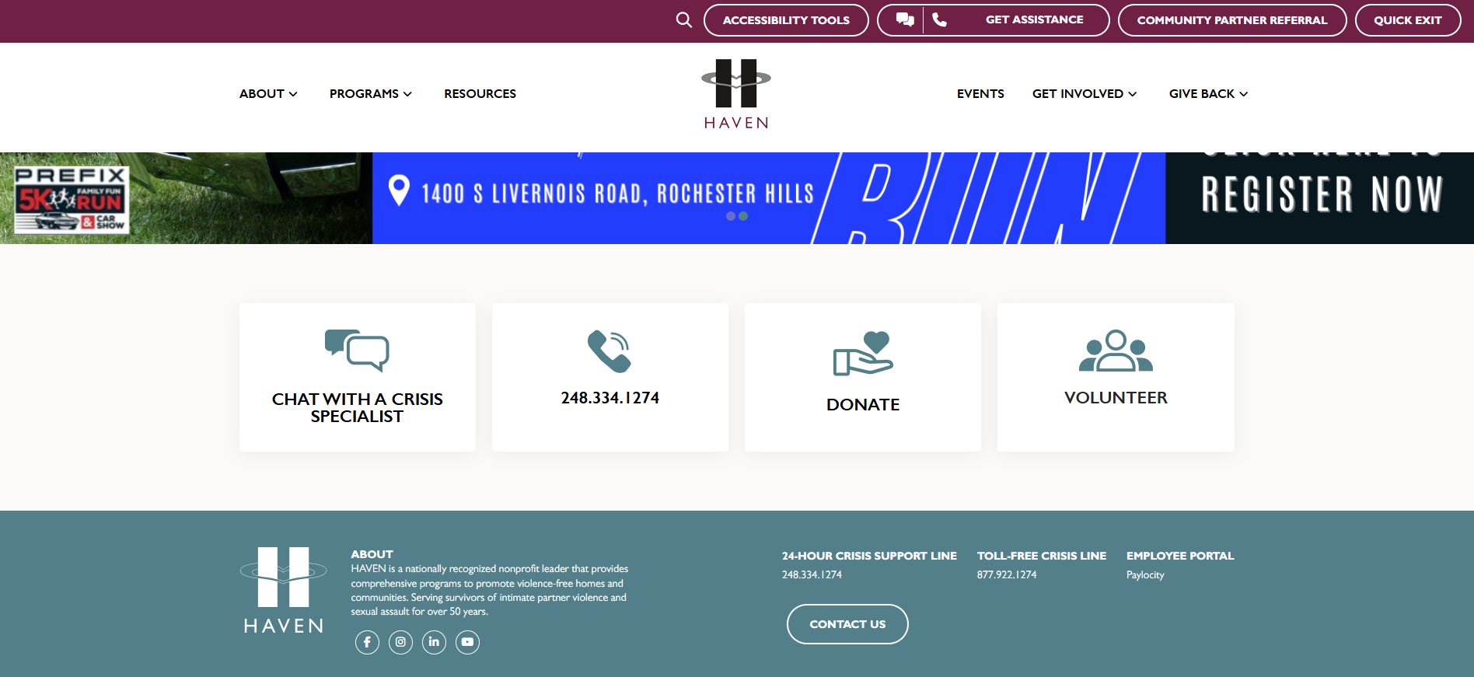Click the Contact Us button
Image resolution: width=1474 pixels, height=677 pixels.
tap(847, 624)
